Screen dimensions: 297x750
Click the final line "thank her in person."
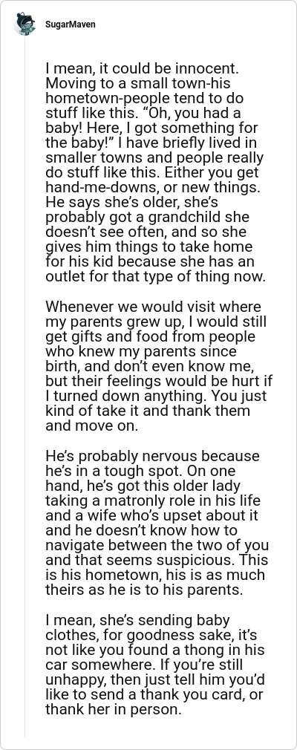(114, 710)
